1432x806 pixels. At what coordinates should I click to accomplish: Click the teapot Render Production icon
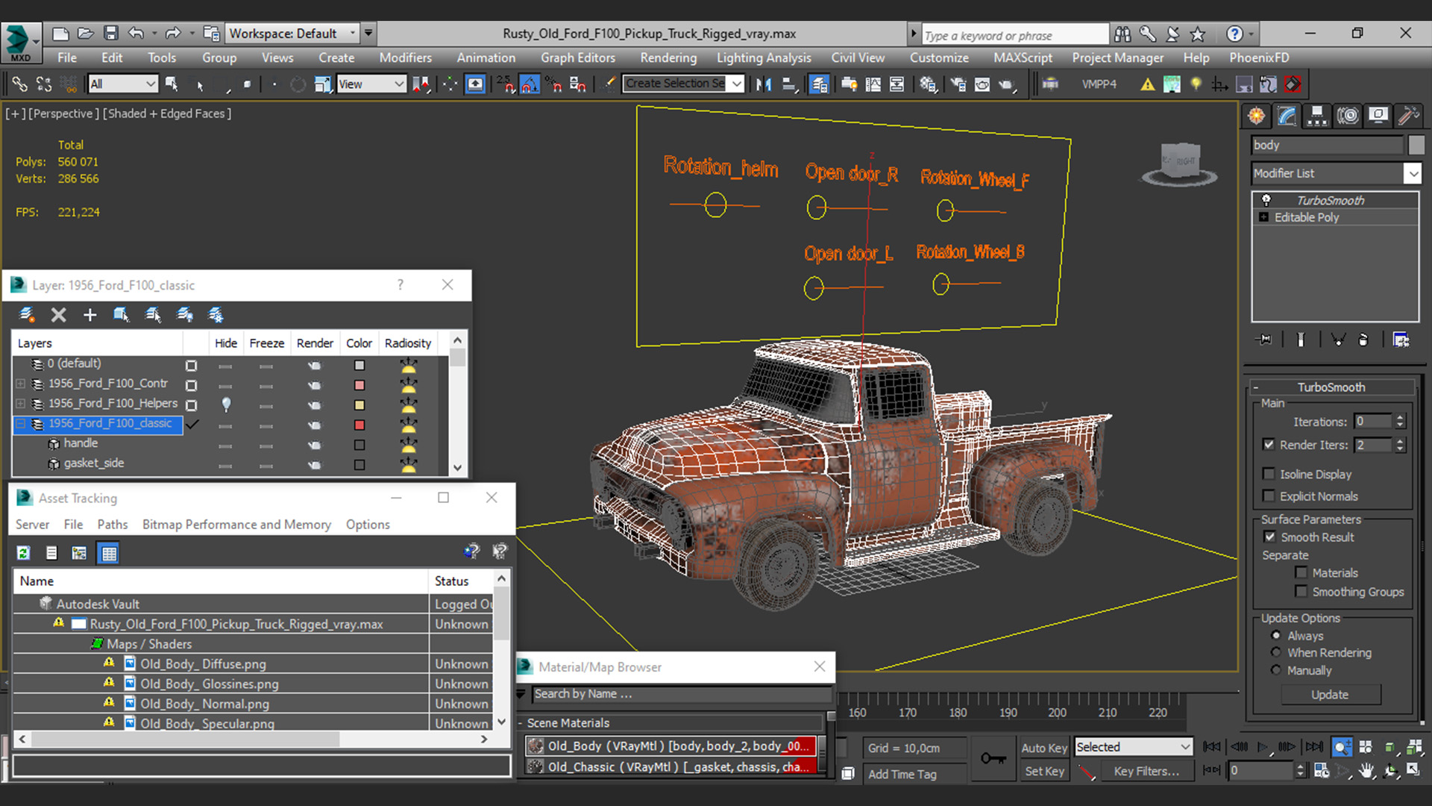coord(1007,84)
